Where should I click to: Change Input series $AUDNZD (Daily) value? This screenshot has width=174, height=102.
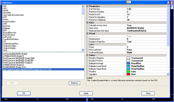point(146,28)
